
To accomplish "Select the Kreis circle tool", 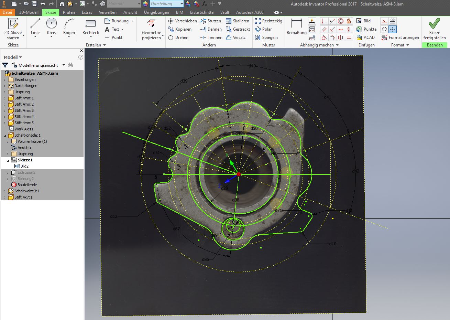I will [x=51, y=27].
